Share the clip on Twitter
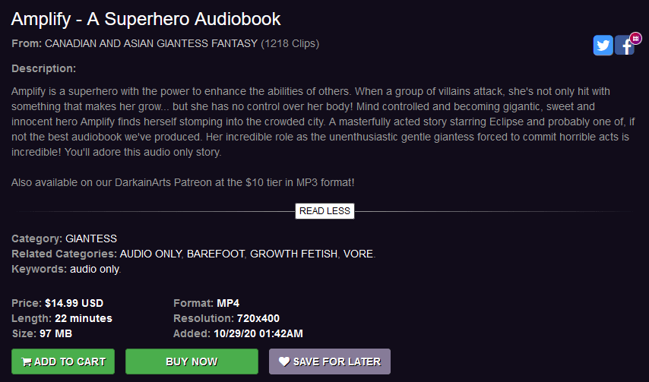Viewport: 649px width, 382px height. pyautogui.click(x=603, y=46)
